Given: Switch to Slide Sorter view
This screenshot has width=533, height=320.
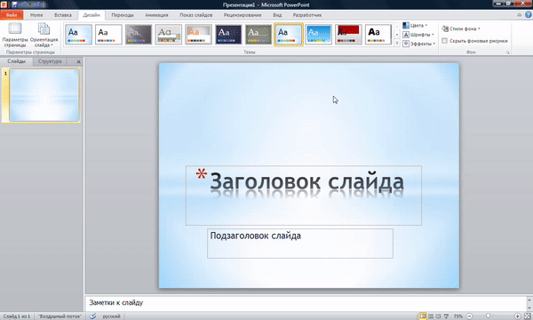Looking at the screenshot, I should pos(431,316).
